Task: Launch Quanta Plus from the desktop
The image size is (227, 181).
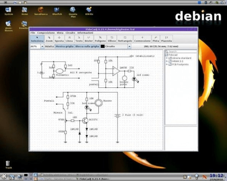Action: pos(73,12)
